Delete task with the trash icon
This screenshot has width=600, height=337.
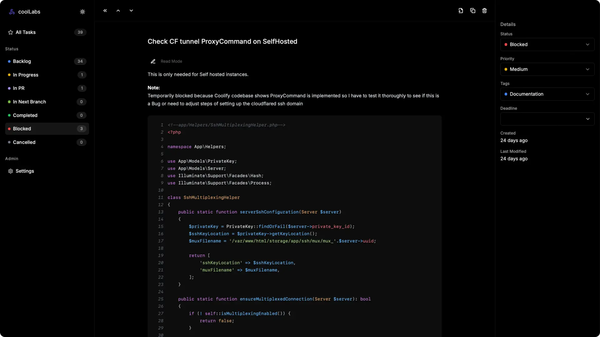pyautogui.click(x=484, y=11)
